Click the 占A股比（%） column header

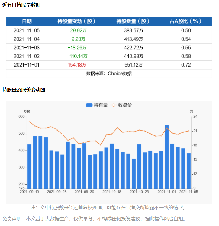click(186, 21)
